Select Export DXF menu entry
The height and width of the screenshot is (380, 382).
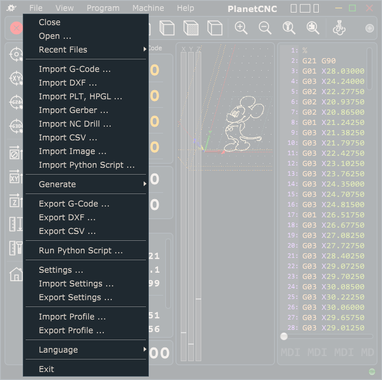click(67, 217)
